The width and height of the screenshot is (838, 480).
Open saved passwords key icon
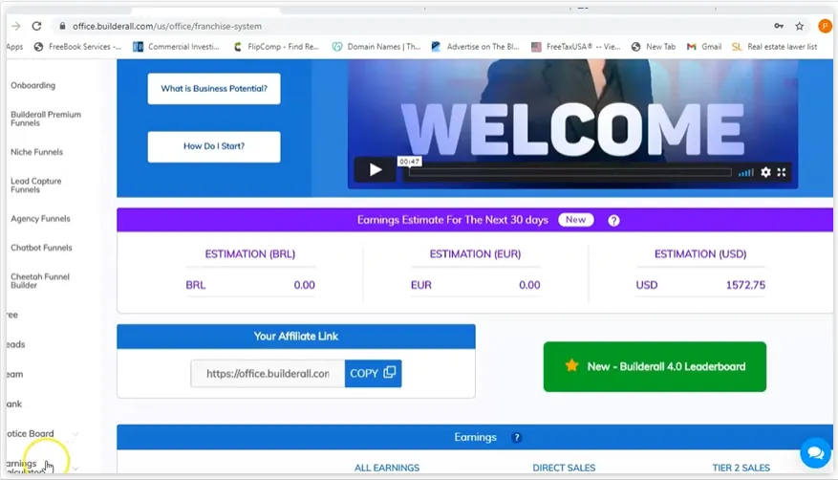[779, 26]
